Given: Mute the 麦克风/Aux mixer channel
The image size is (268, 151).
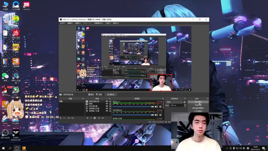Looking at the screenshot, I should pos(156,107).
